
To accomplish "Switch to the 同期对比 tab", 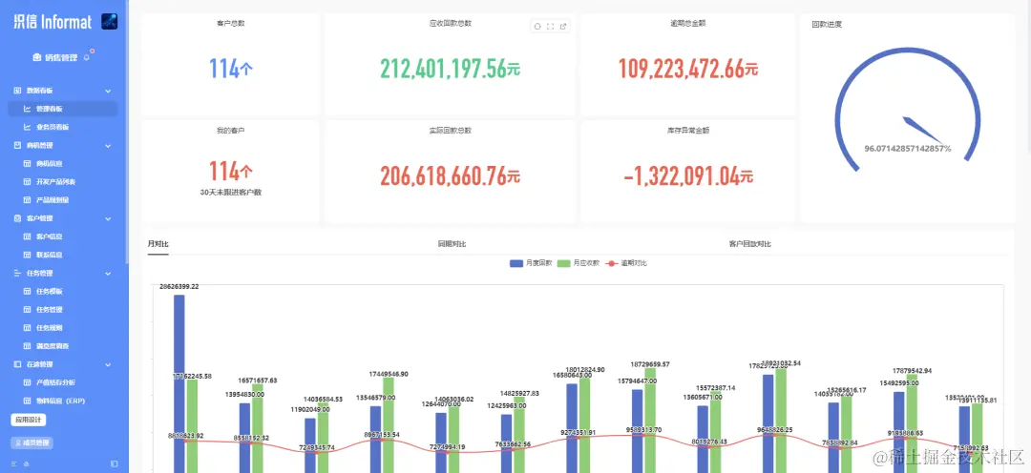I will click(x=452, y=244).
